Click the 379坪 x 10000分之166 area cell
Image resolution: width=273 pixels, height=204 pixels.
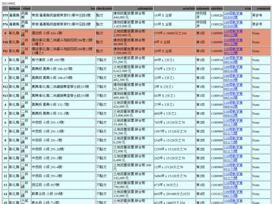pyautogui.click(x=174, y=33)
